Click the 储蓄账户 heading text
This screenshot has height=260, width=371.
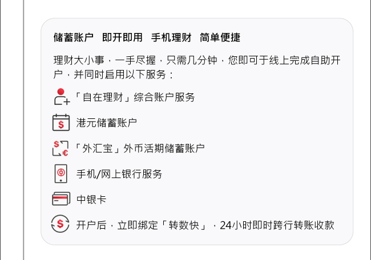coord(74,38)
